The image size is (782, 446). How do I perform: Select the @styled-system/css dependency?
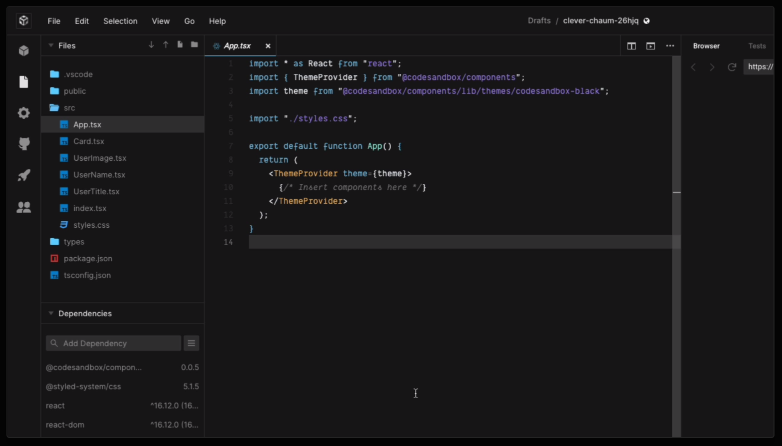pos(83,387)
